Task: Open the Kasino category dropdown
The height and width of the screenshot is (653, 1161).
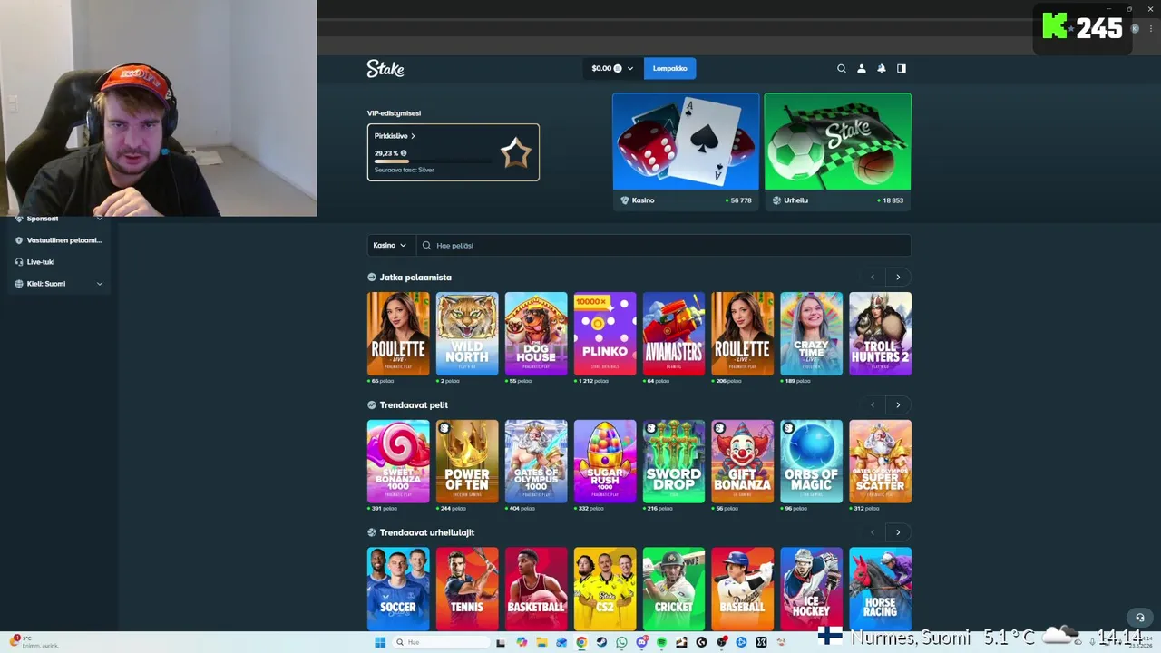Action: pyautogui.click(x=390, y=245)
